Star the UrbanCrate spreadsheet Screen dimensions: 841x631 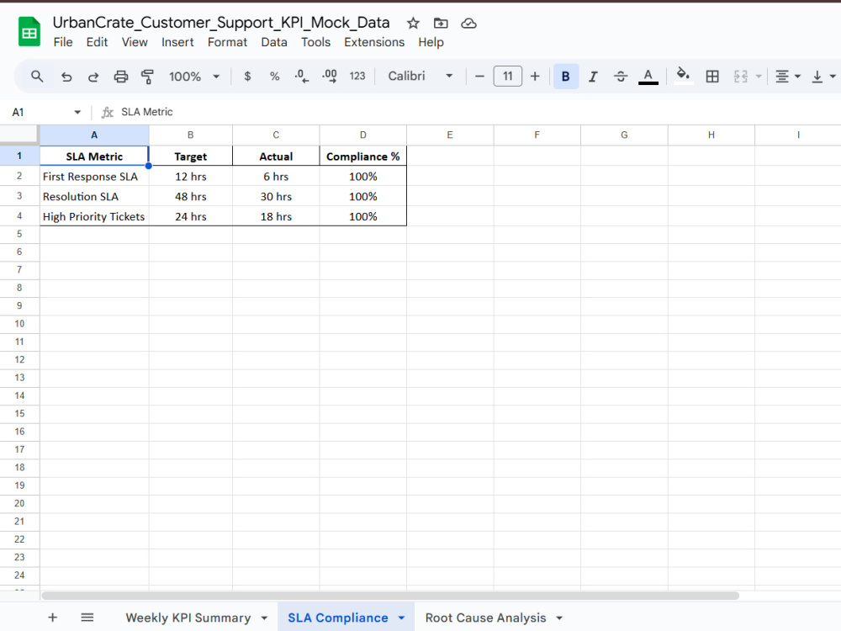pos(413,23)
